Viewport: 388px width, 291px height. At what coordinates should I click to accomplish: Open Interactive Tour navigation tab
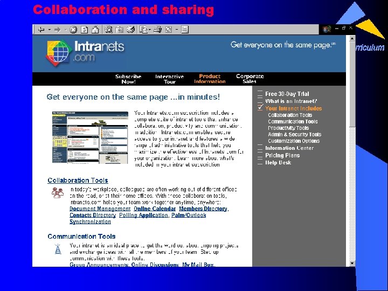coord(170,79)
